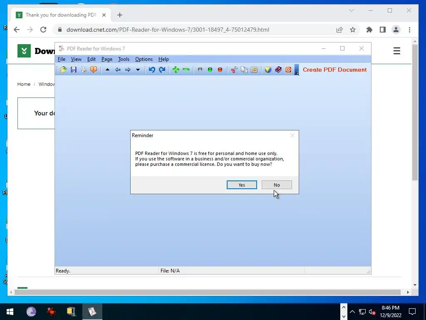
Task: Click Yes in the Reminder dialog
Action: pyautogui.click(x=242, y=185)
